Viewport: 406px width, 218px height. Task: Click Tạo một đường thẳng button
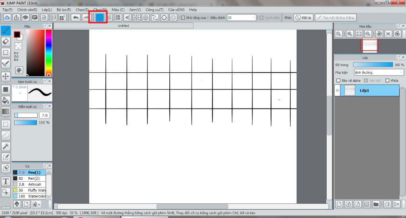point(336,18)
